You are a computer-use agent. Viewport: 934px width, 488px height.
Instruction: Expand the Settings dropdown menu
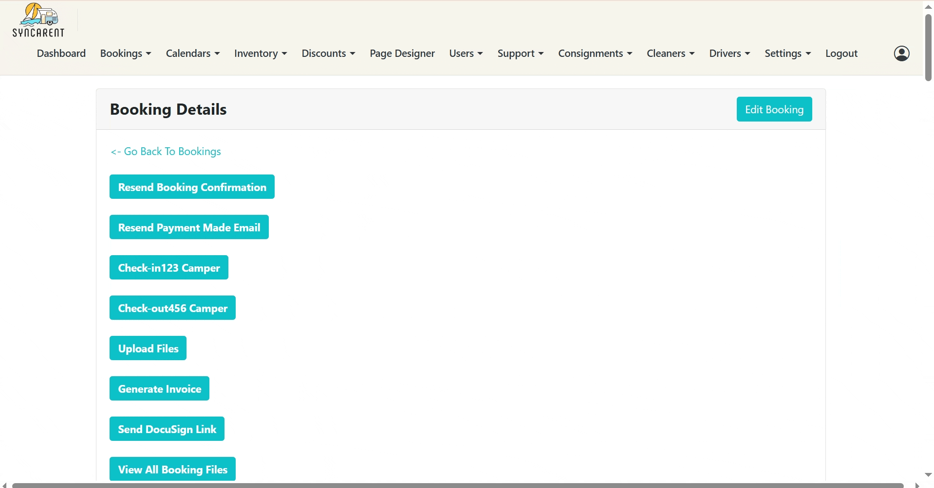pos(787,53)
